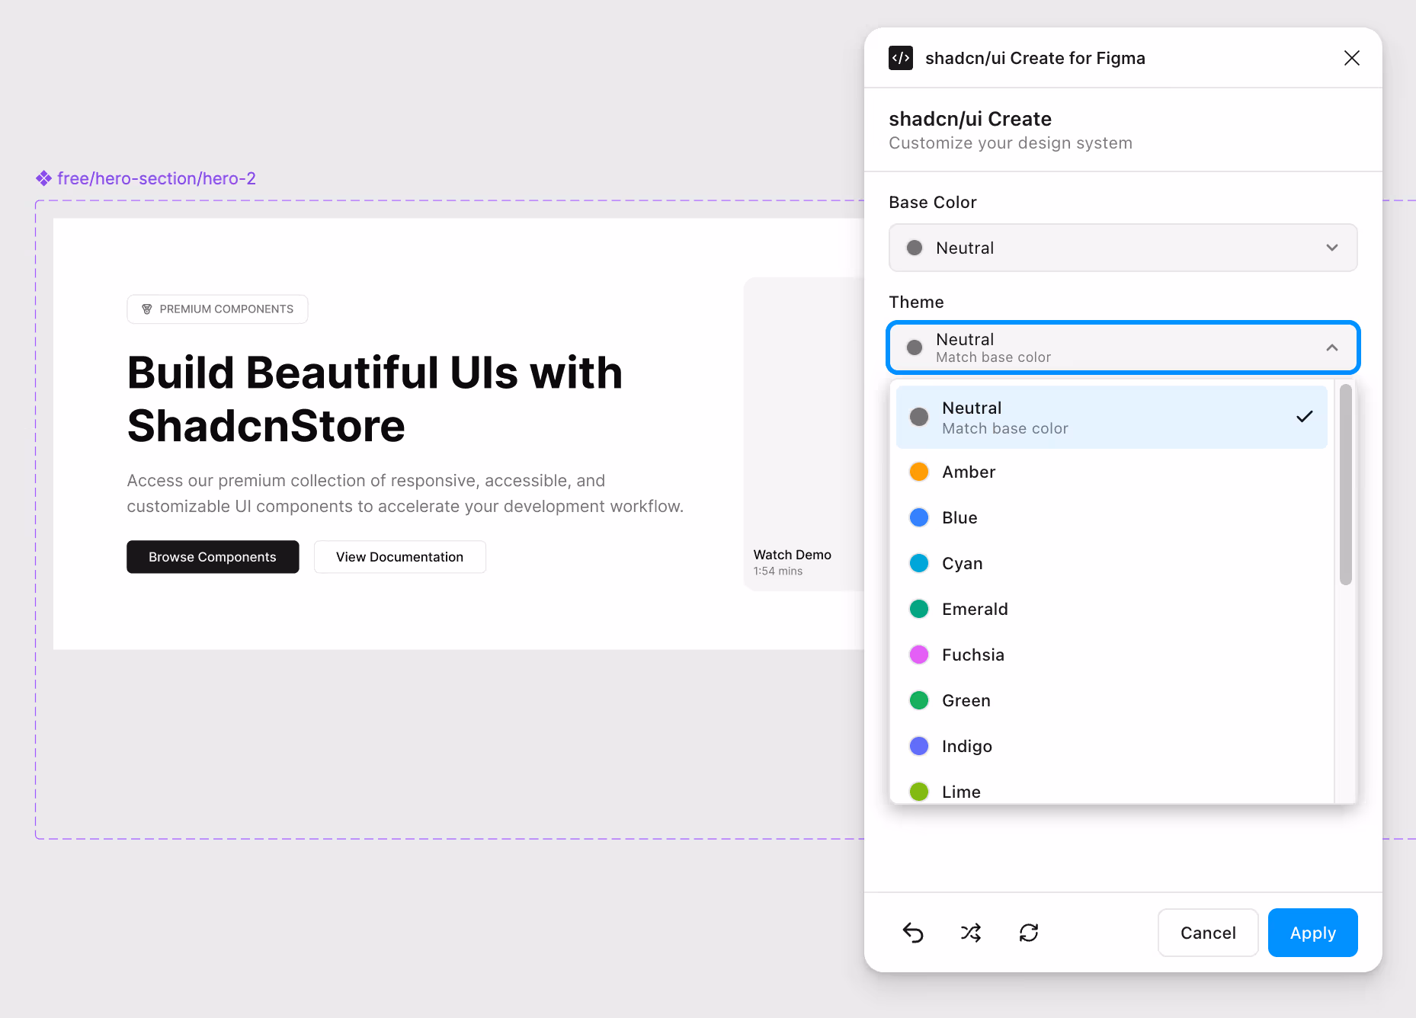Viewport: 1416px width, 1018px height.
Task: Close the shadcn/ui Create plugin panel
Action: pos(1352,58)
